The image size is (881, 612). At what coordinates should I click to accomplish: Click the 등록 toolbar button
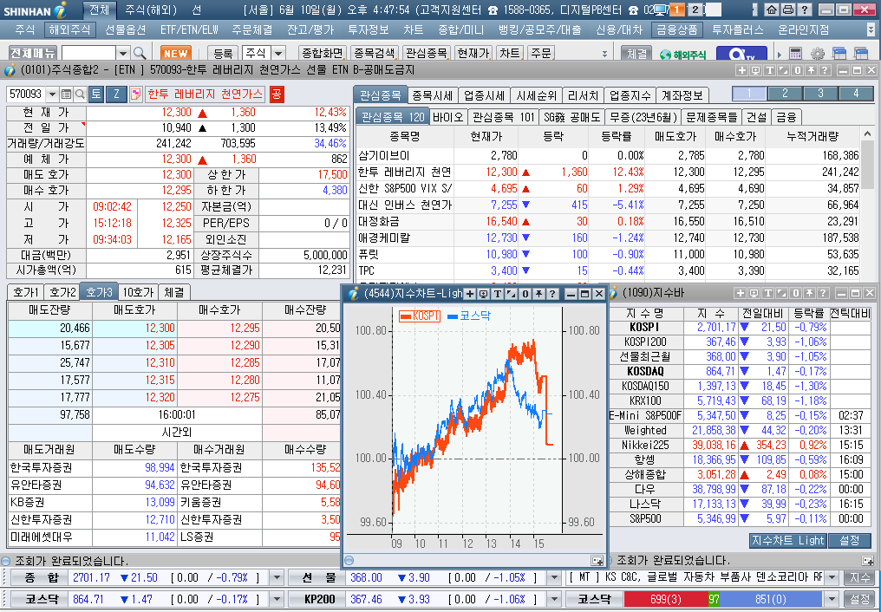tap(223, 54)
